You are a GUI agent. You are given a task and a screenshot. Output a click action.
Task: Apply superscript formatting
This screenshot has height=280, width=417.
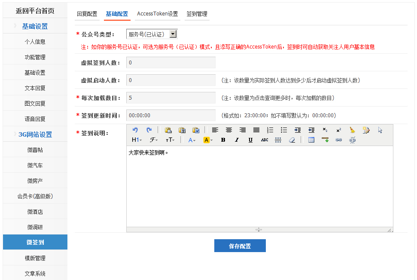click(339, 130)
